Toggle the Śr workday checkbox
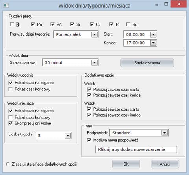The height and width of the screenshot is (175, 189). coord(72,24)
